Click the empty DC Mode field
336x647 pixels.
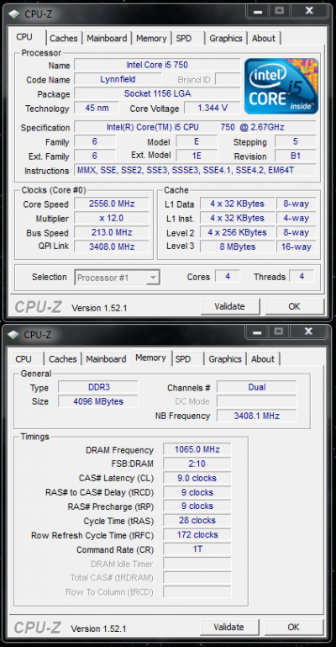257,401
